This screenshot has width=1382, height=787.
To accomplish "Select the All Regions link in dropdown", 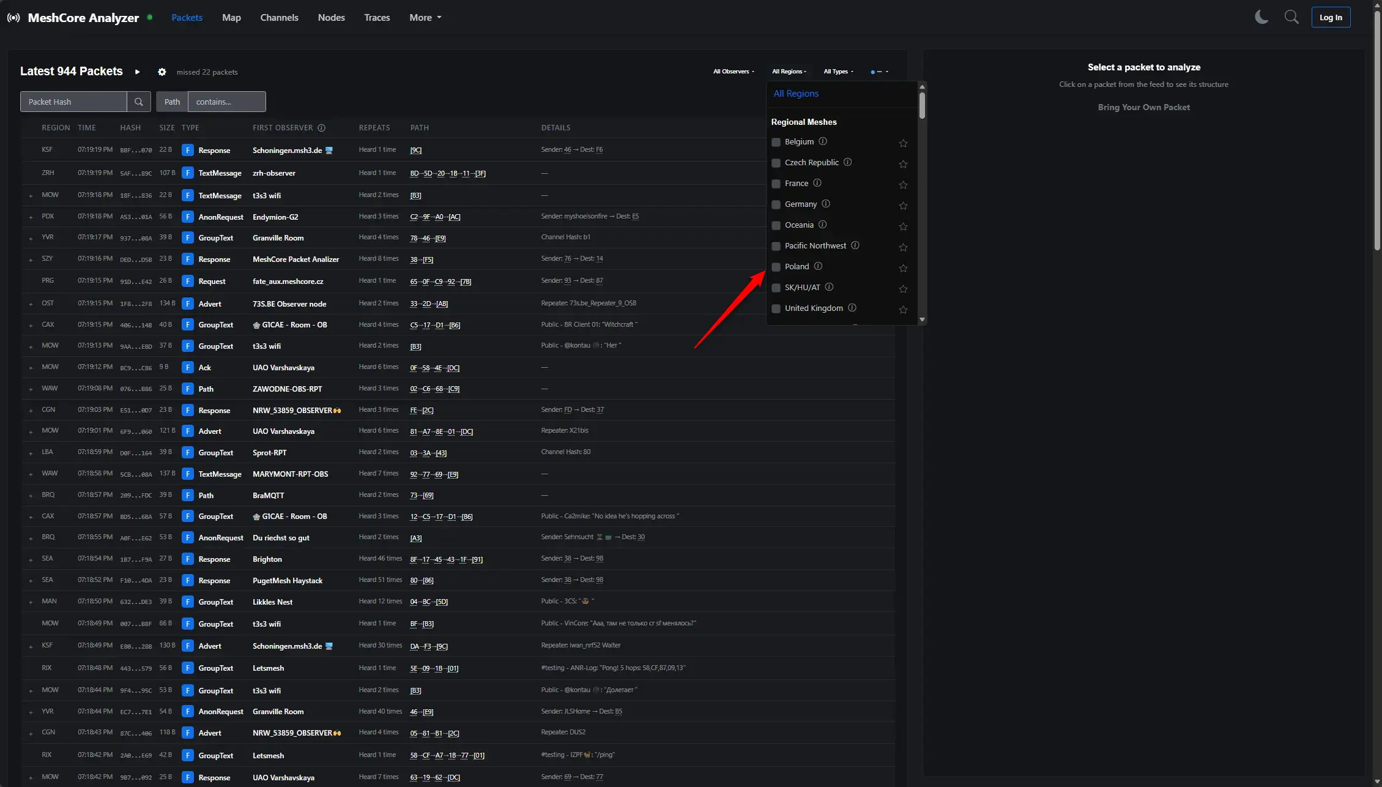I will click(795, 94).
